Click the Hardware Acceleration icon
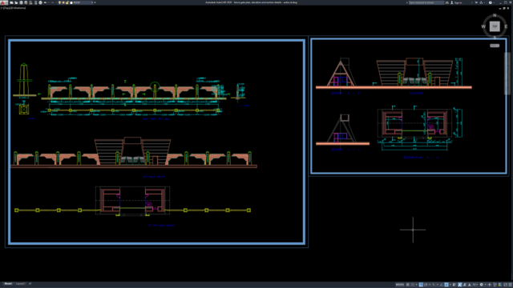Viewport: 513px width, 288px height. [500, 285]
